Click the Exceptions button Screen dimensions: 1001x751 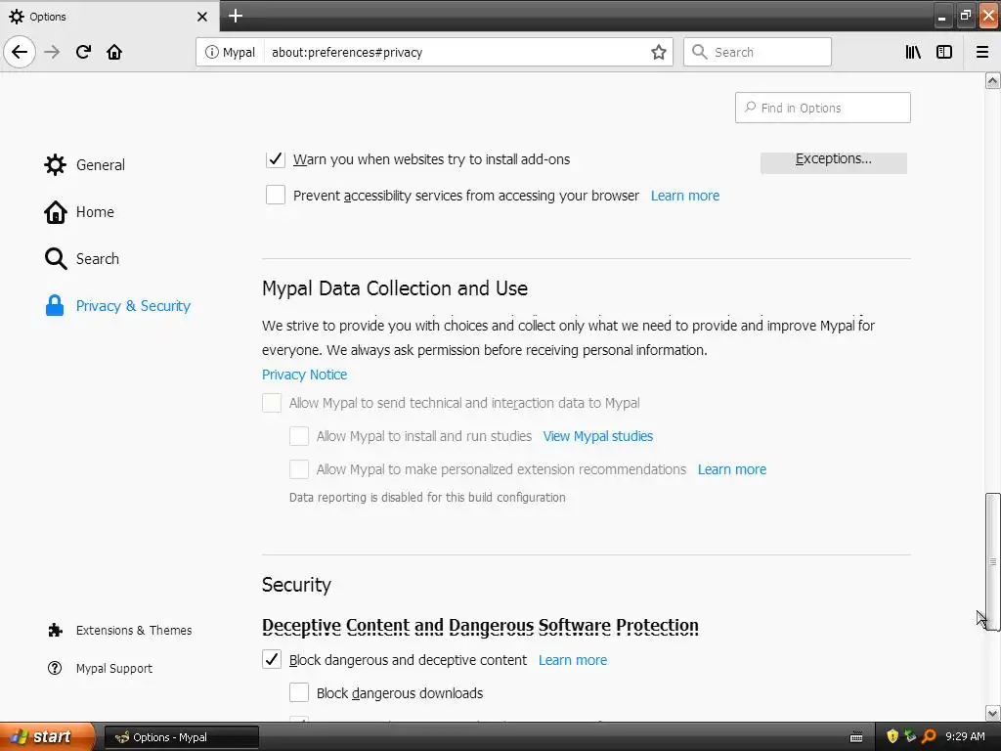click(833, 159)
